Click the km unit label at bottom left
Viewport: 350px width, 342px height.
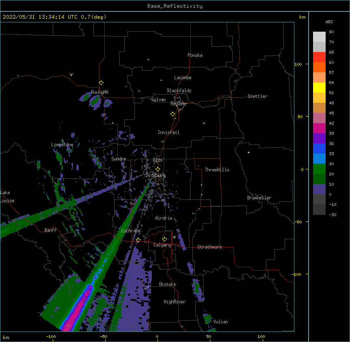6,338
